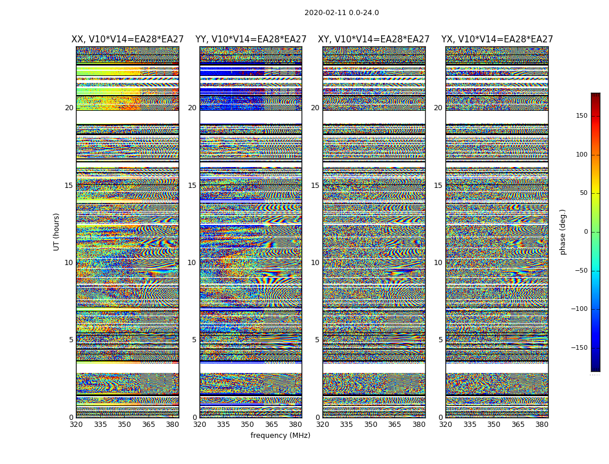Click the phase colorbar gradient
This screenshot has height=464, width=609.
[596, 232]
